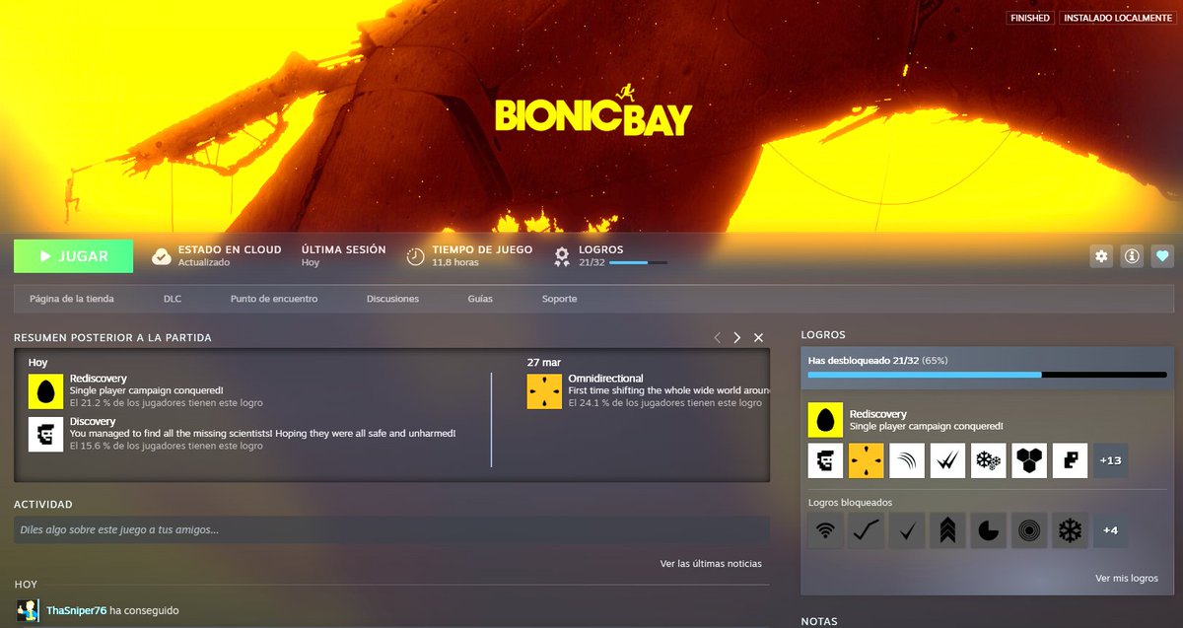The image size is (1183, 628).
Task: Open the Soporte tab
Action: coord(560,299)
